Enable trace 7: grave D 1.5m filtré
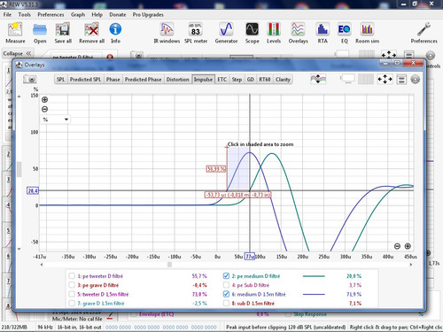Image resolution: width=443 pixels, height=332 pixels. 72,303
